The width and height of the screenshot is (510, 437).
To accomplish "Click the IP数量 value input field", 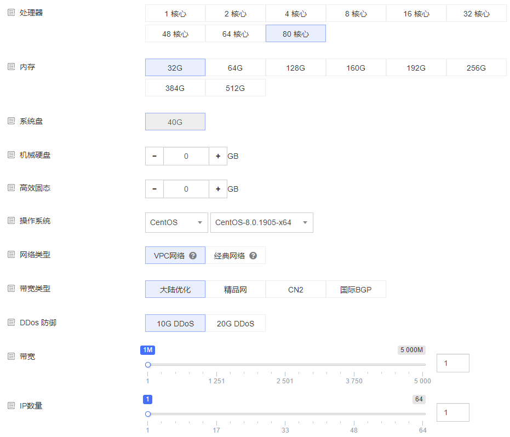I will 452,412.
